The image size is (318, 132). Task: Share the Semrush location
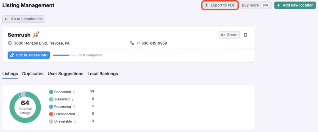229,35
